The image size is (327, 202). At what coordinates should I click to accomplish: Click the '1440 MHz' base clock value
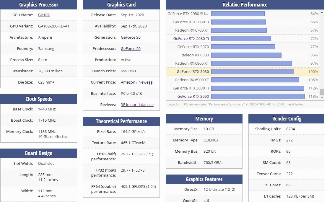[x=47, y=109]
